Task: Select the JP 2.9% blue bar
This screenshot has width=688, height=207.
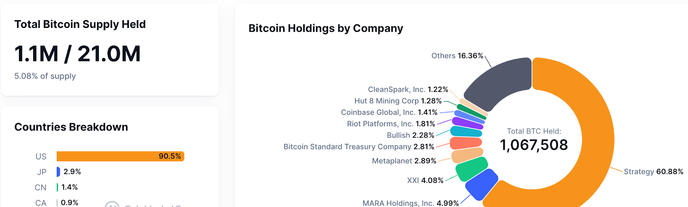Action: point(58,172)
